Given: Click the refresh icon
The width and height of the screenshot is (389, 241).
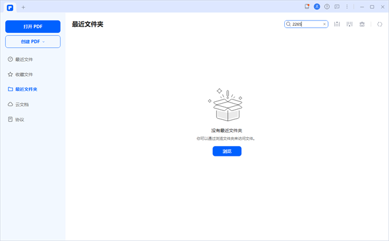Looking at the screenshot, I should pos(380,24).
